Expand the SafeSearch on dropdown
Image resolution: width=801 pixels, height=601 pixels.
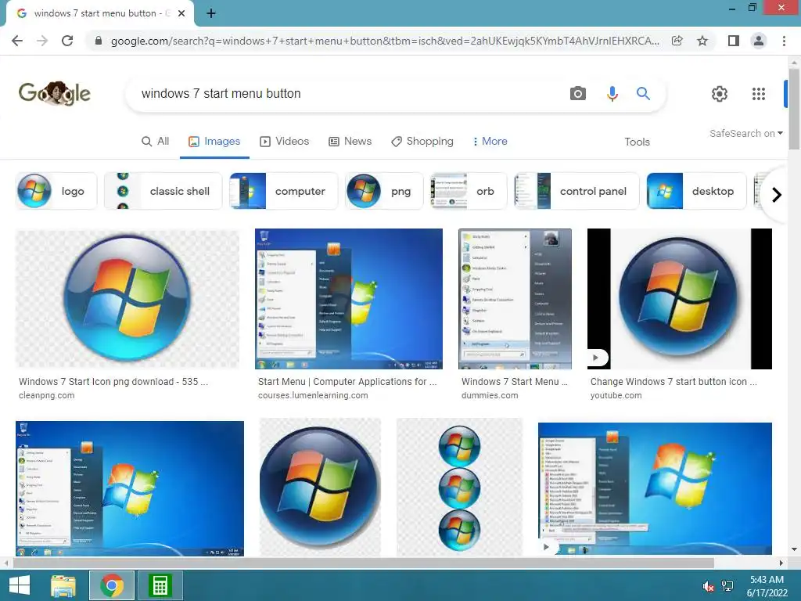coord(745,133)
